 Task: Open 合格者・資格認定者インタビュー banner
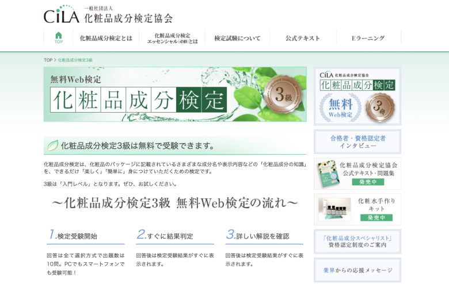click(x=357, y=141)
